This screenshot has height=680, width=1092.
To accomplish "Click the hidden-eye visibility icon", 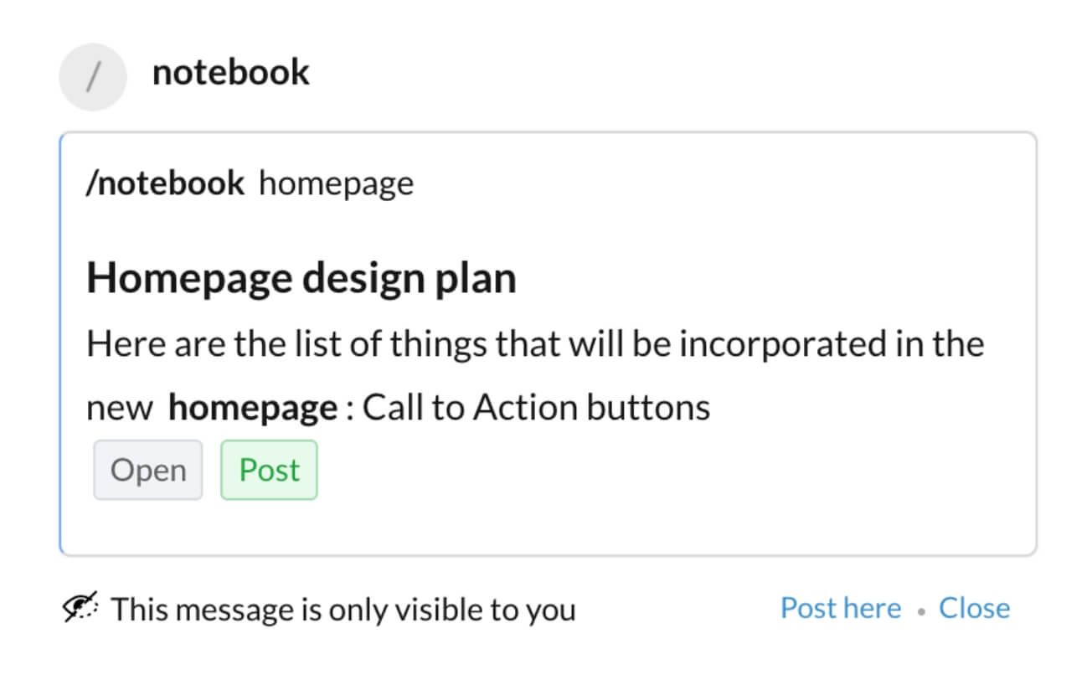I will (81, 606).
